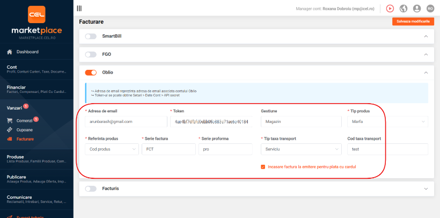440x218 pixels.
Task: Click the SmartBill panel title
Action: pos(112,36)
